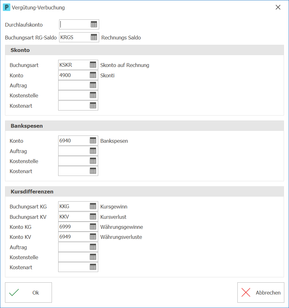289x308 pixels.
Task: Open lookup for Buchungsart KV
Action: click(x=93, y=217)
